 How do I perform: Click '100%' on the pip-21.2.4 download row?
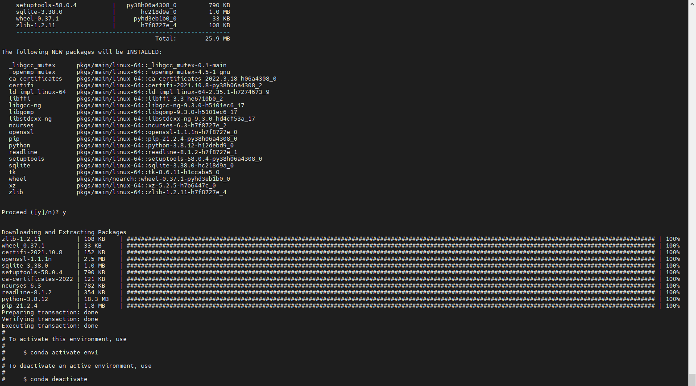(x=673, y=306)
